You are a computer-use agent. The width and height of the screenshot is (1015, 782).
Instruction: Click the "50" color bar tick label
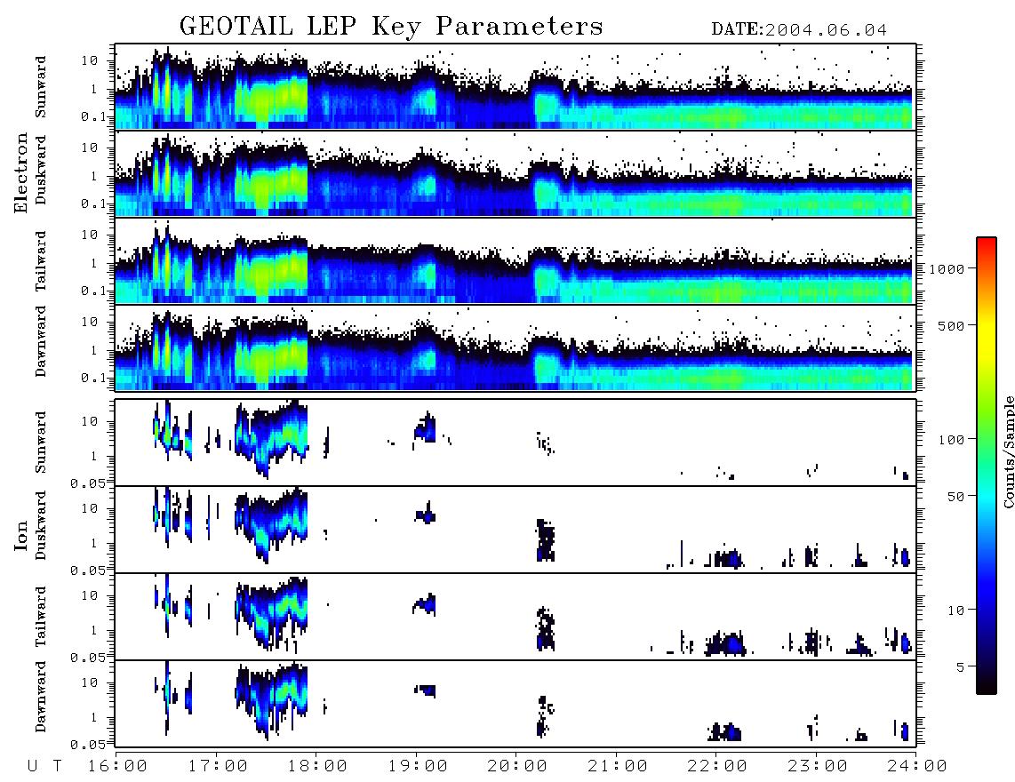[955, 497]
